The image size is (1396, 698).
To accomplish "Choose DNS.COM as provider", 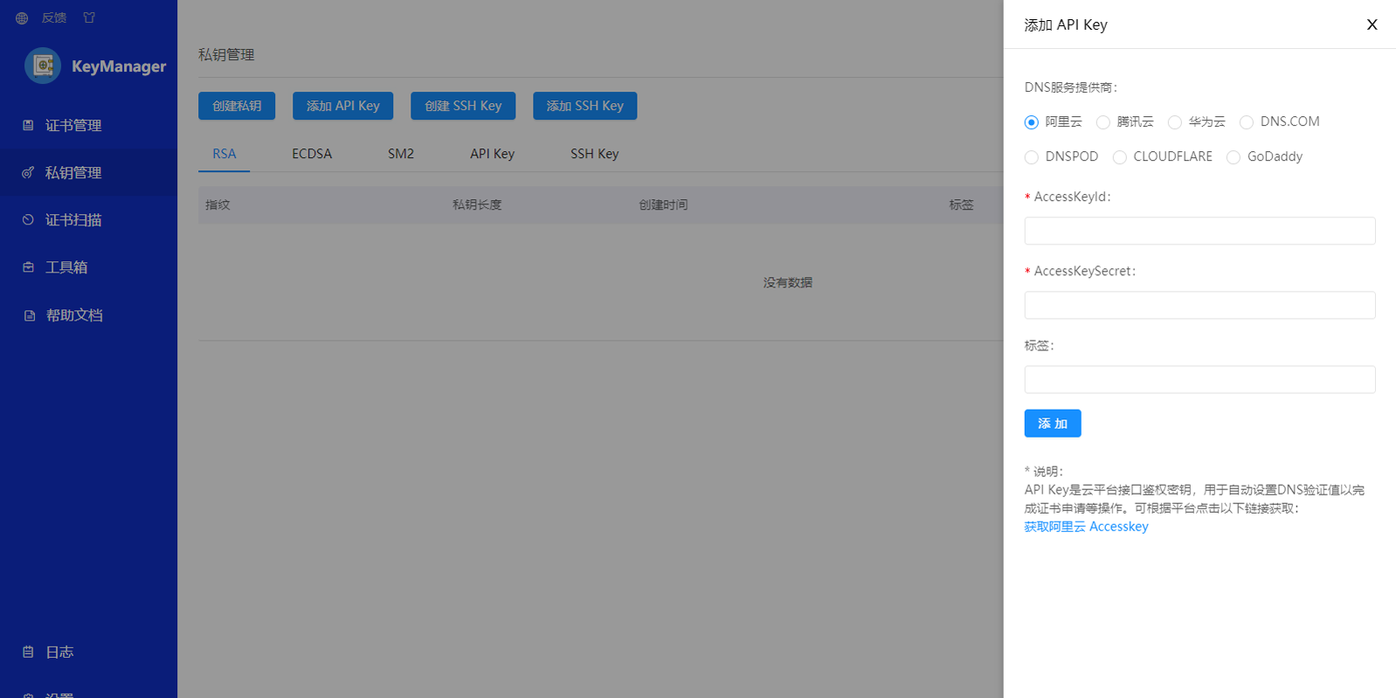I will point(1247,122).
